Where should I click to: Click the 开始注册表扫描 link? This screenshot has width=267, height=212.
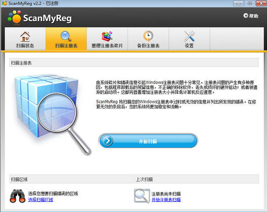click(x=166, y=200)
